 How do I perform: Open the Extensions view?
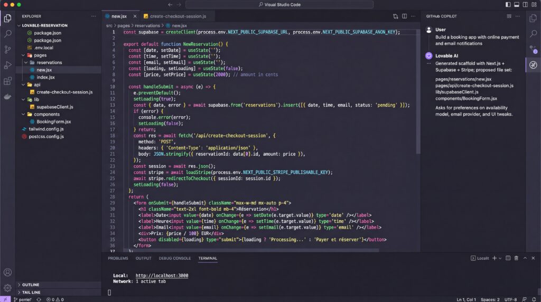click(7, 81)
